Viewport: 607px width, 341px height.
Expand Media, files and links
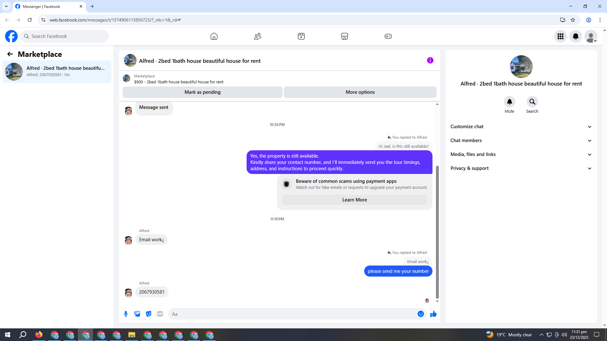(521, 154)
